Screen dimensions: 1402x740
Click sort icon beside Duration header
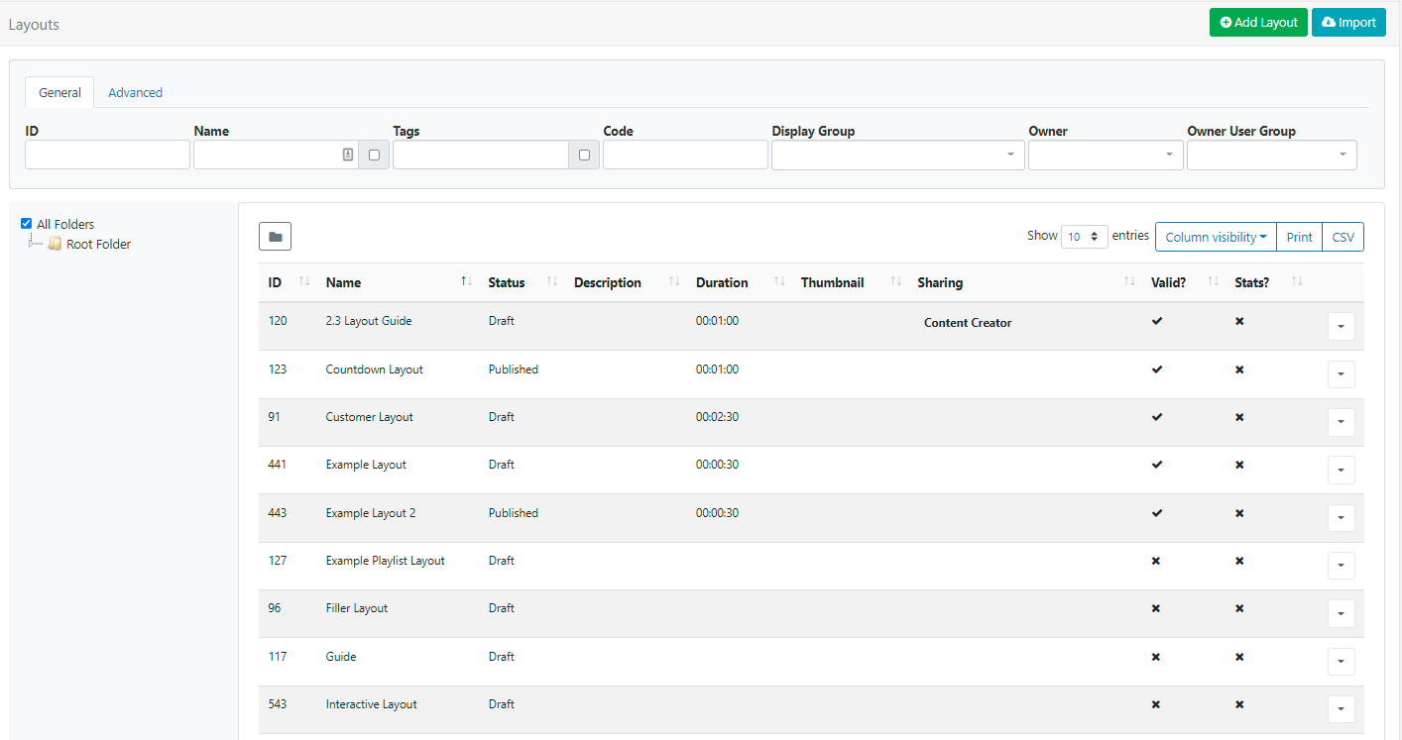(779, 283)
